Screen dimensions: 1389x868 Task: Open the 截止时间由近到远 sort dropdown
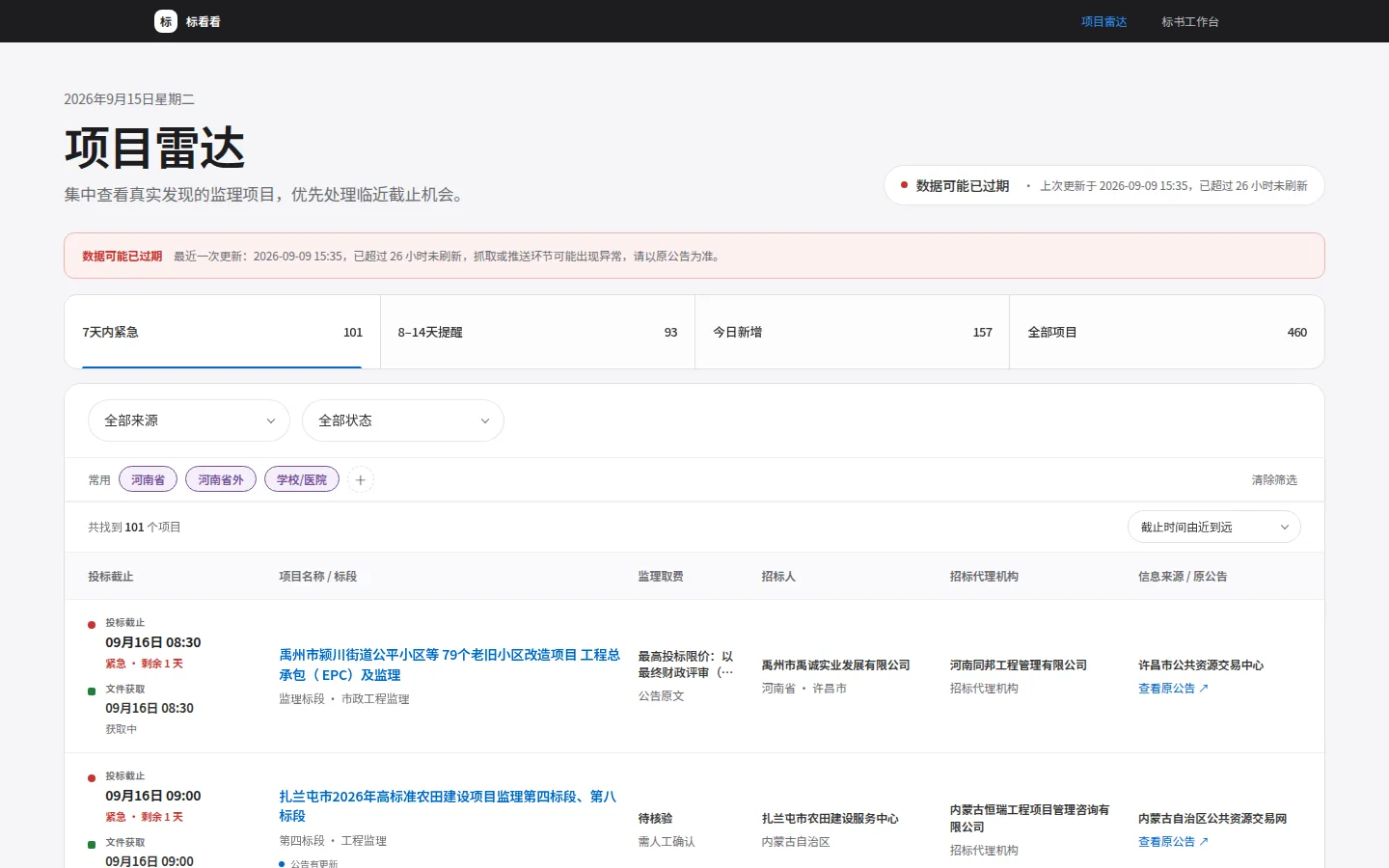click(x=1214, y=527)
